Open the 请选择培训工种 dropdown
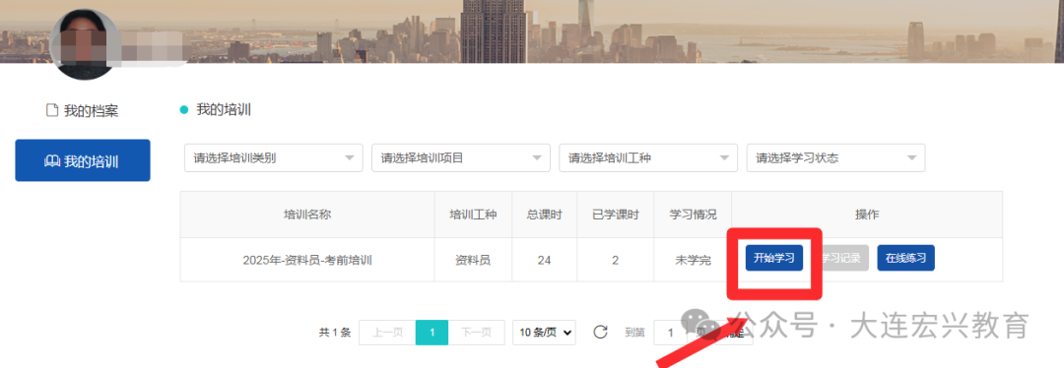Screen dimensions: 1064x368 [x=648, y=157]
